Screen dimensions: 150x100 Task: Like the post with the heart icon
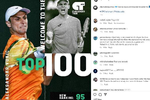click(x=95, y=94)
